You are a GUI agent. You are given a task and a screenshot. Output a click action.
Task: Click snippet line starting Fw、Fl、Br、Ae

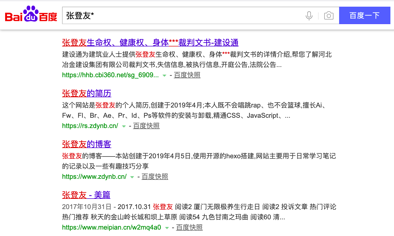176,116
